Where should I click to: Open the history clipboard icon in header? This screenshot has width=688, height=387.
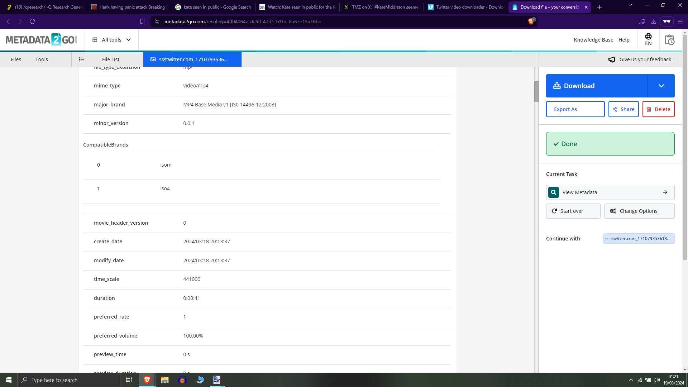[669, 40]
